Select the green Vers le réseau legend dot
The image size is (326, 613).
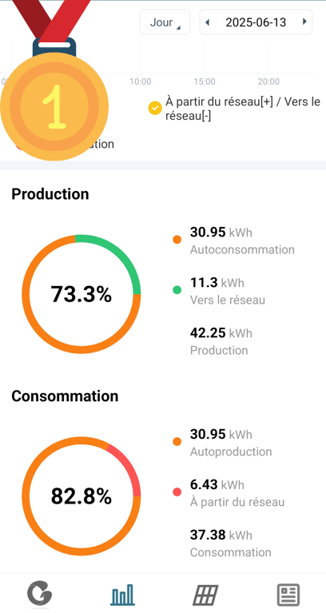pyautogui.click(x=177, y=289)
